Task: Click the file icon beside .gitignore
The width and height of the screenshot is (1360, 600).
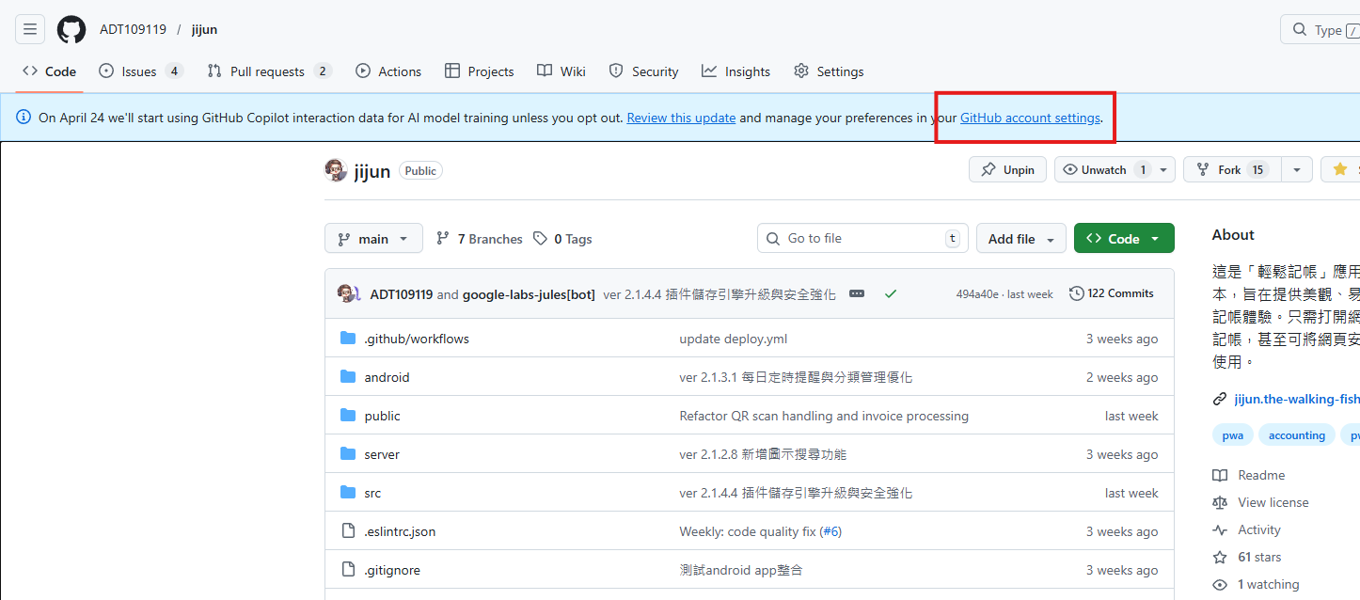Action: tap(348, 570)
